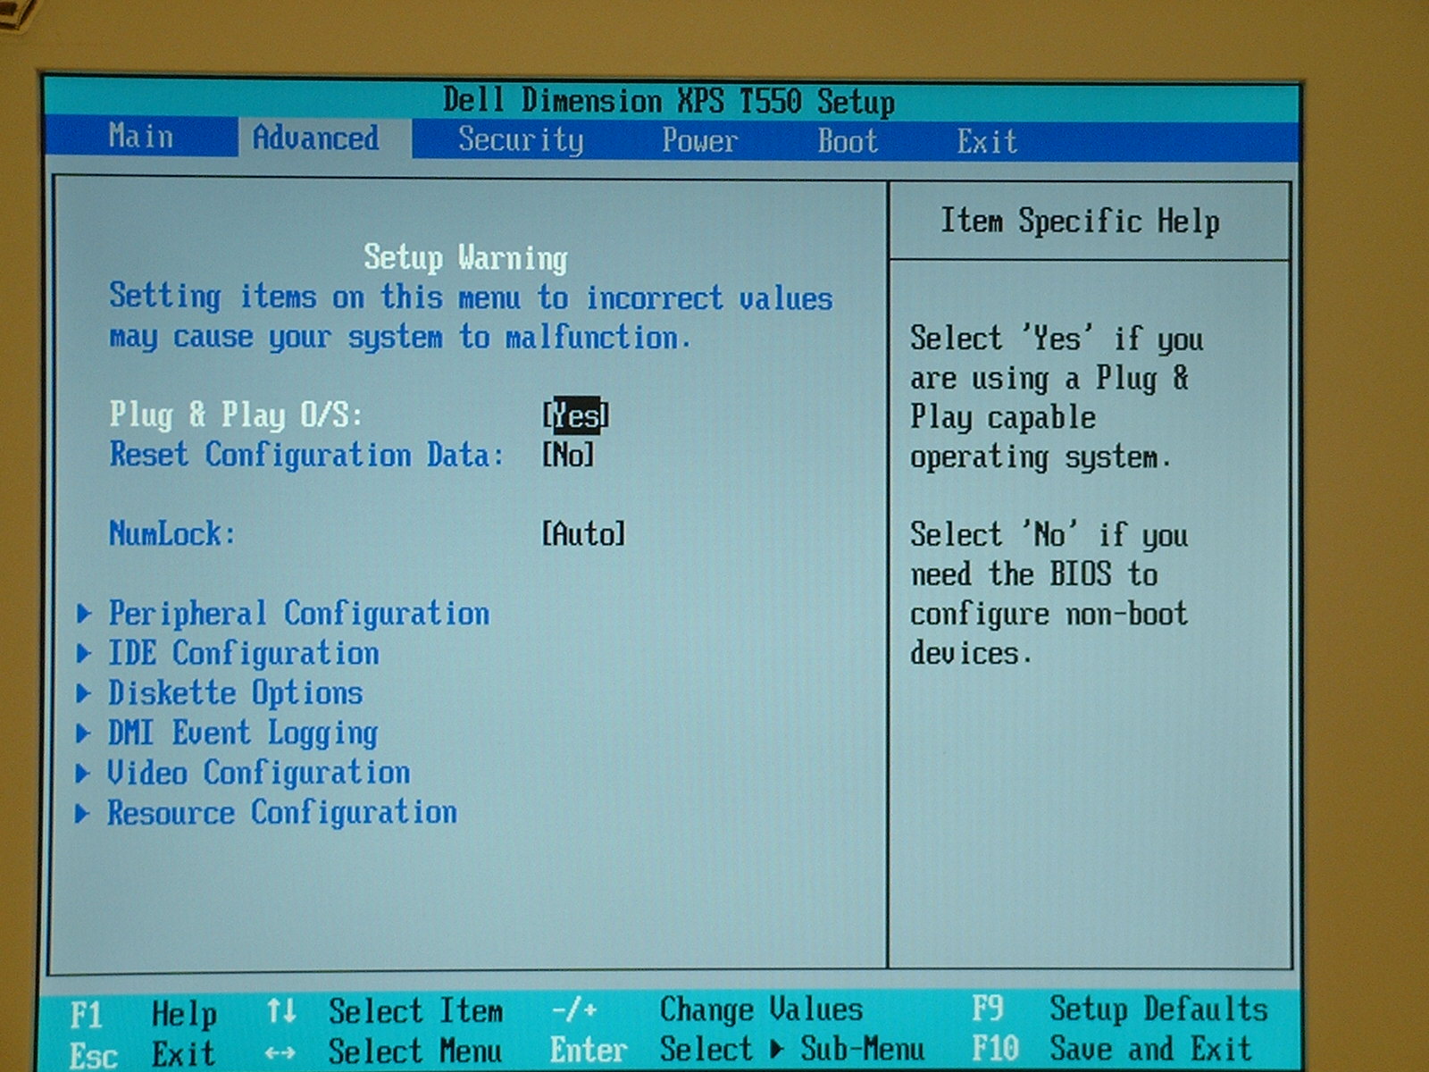Open the Resource Configuration submenu label
Image resolution: width=1429 pixels, height=1072 pixels.
(282, 813)
